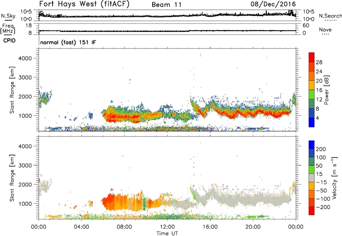The image size is (342, 236).
Task: Click the "-200" label on the Velocity scale
Action: coord(323,207)
